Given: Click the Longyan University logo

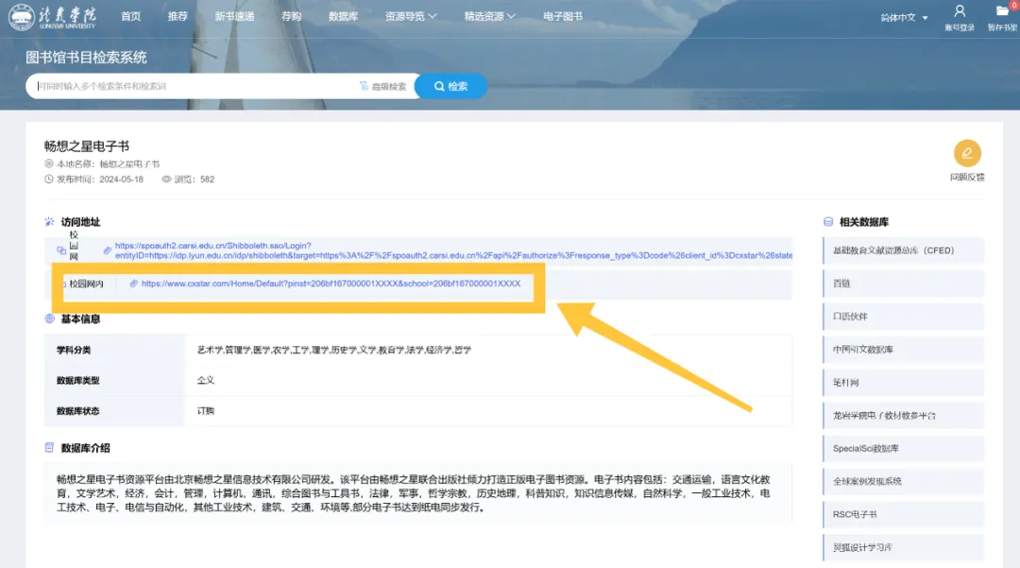Looking at the screenshot, I should click(x=53, y=16).
